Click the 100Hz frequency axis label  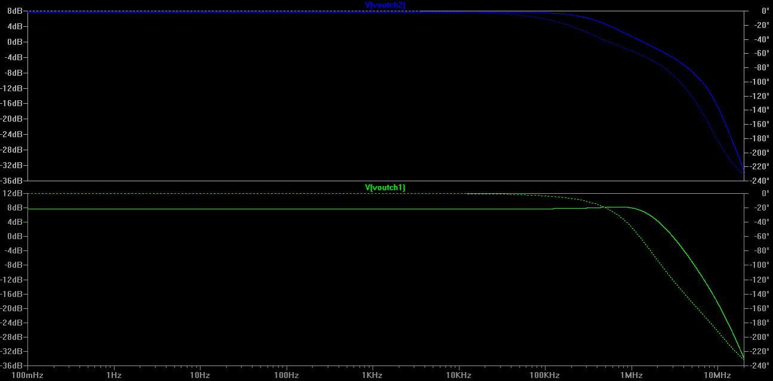pos(286,375)
